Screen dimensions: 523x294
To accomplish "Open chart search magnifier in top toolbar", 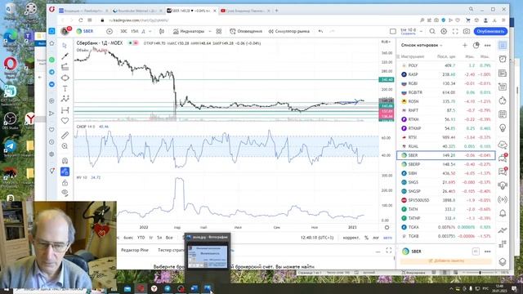I will 432,31.
